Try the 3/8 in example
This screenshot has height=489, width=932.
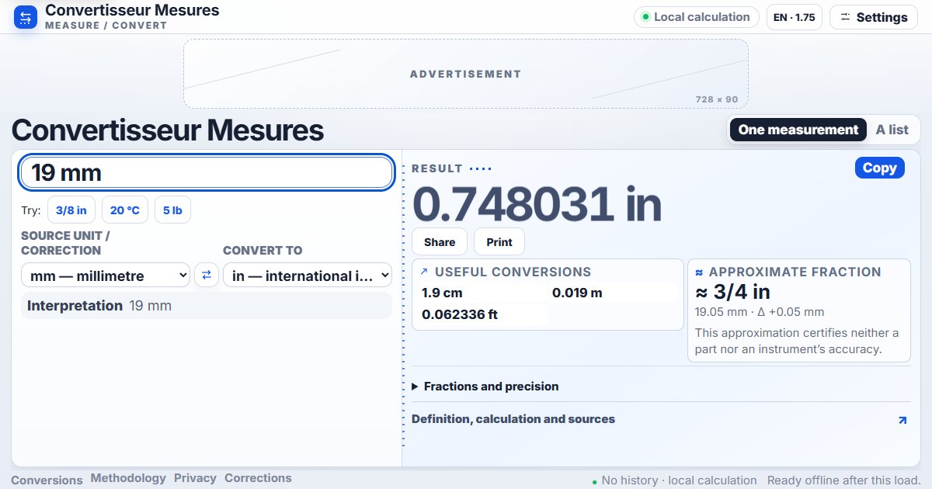(71, 210)
